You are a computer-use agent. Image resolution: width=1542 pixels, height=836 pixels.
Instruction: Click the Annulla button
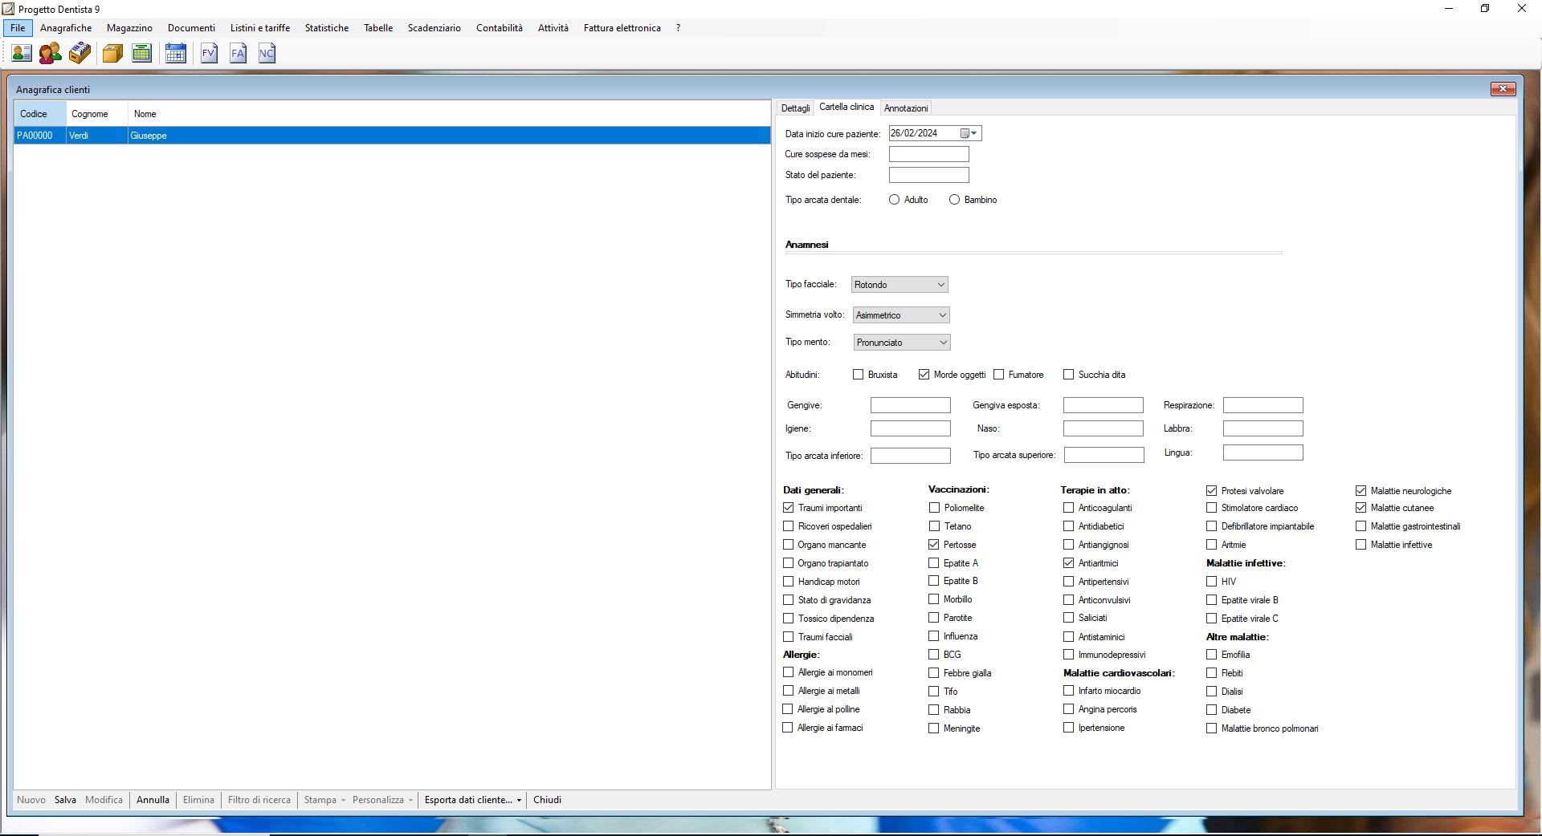(153, 800)
